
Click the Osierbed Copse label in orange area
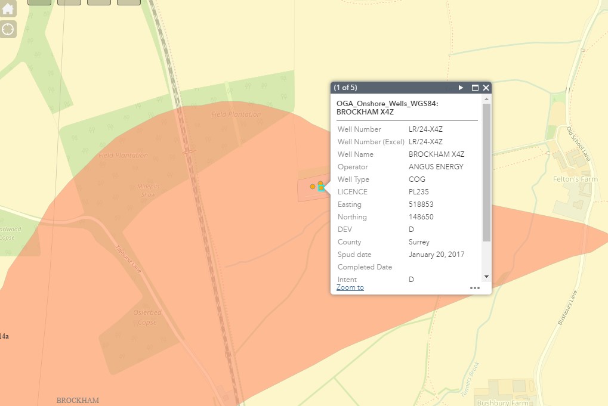147,318
